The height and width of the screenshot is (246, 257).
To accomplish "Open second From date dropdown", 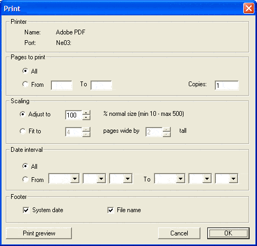I will 94,179.
